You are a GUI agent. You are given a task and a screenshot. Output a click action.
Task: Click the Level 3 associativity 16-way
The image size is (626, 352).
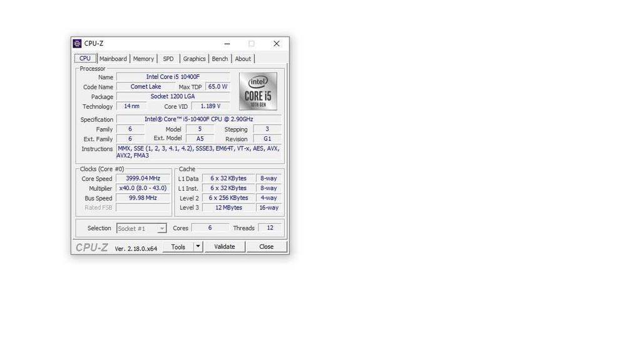click(x=269, y=208)
